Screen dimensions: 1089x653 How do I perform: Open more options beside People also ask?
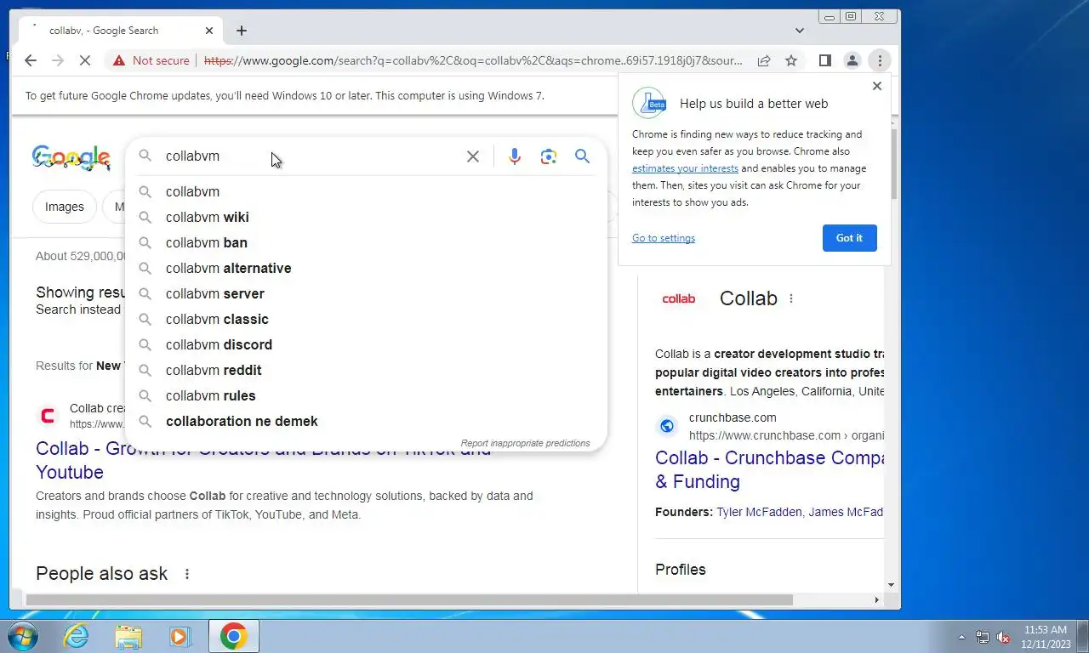pyautogui.click(x=187, y=574)
